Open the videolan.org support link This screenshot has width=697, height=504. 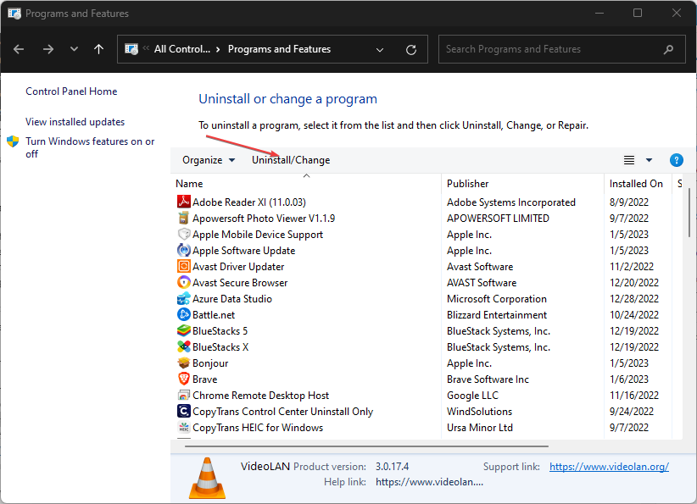pos(609,467)
